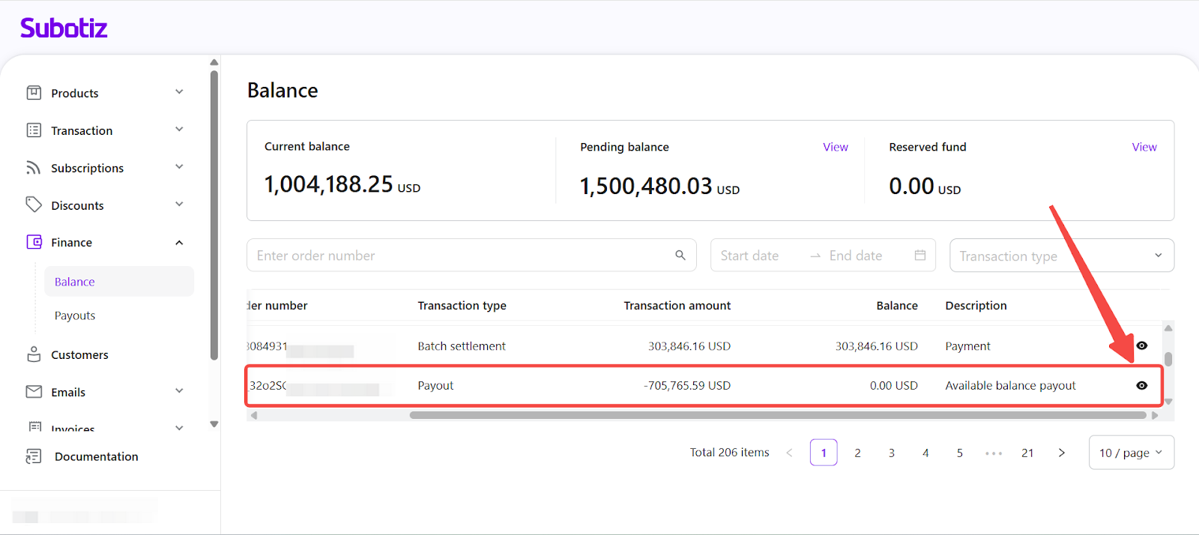Screen dimensions: 1199x535
Task: Open the 10 / page size dropdown
Action: (1131, 453)
